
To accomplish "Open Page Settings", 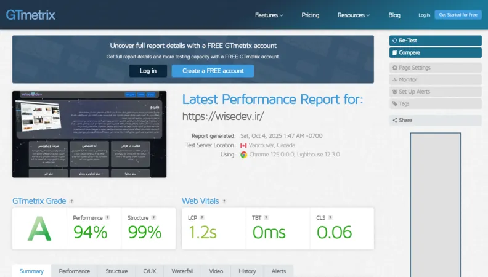I will pyautogui.click(x=436, y=68).
